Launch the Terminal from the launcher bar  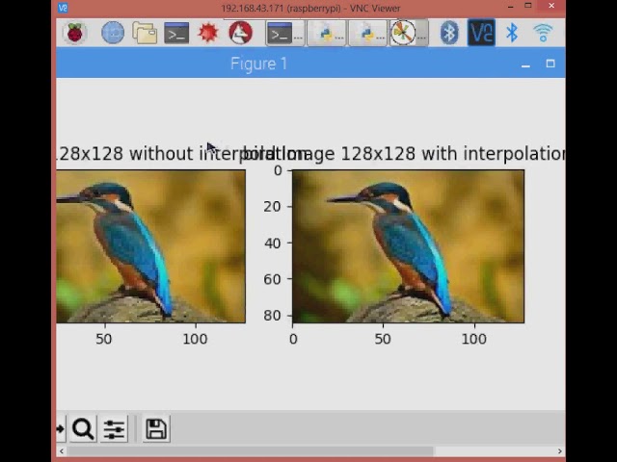[176, 33]
